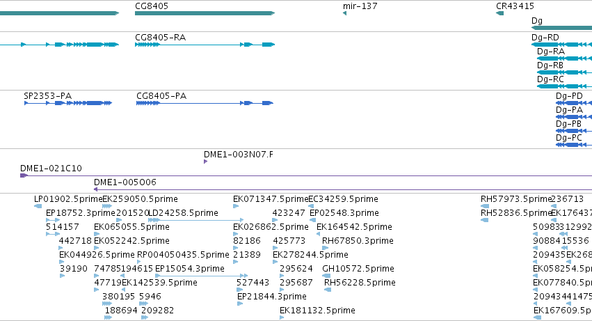Select the EK278244.5prime EST label
Viewport: 592px width, 321px height.
coord(310,256)
